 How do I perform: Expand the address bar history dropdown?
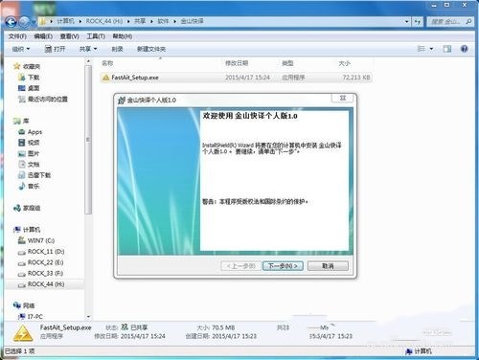point(406,21)
